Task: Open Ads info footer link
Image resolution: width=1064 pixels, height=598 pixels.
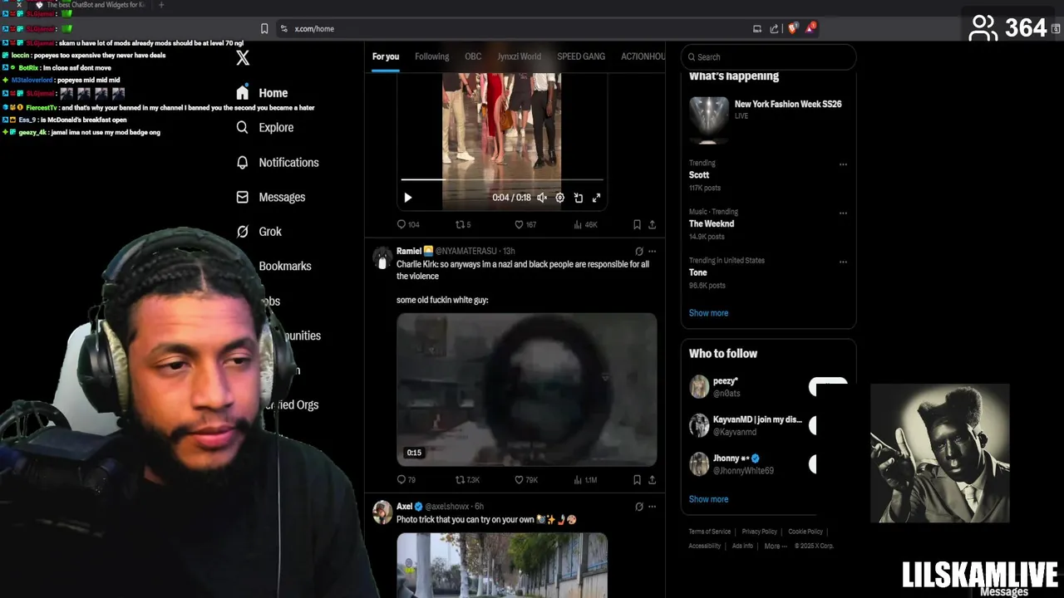Action: [x=742, y=546]
